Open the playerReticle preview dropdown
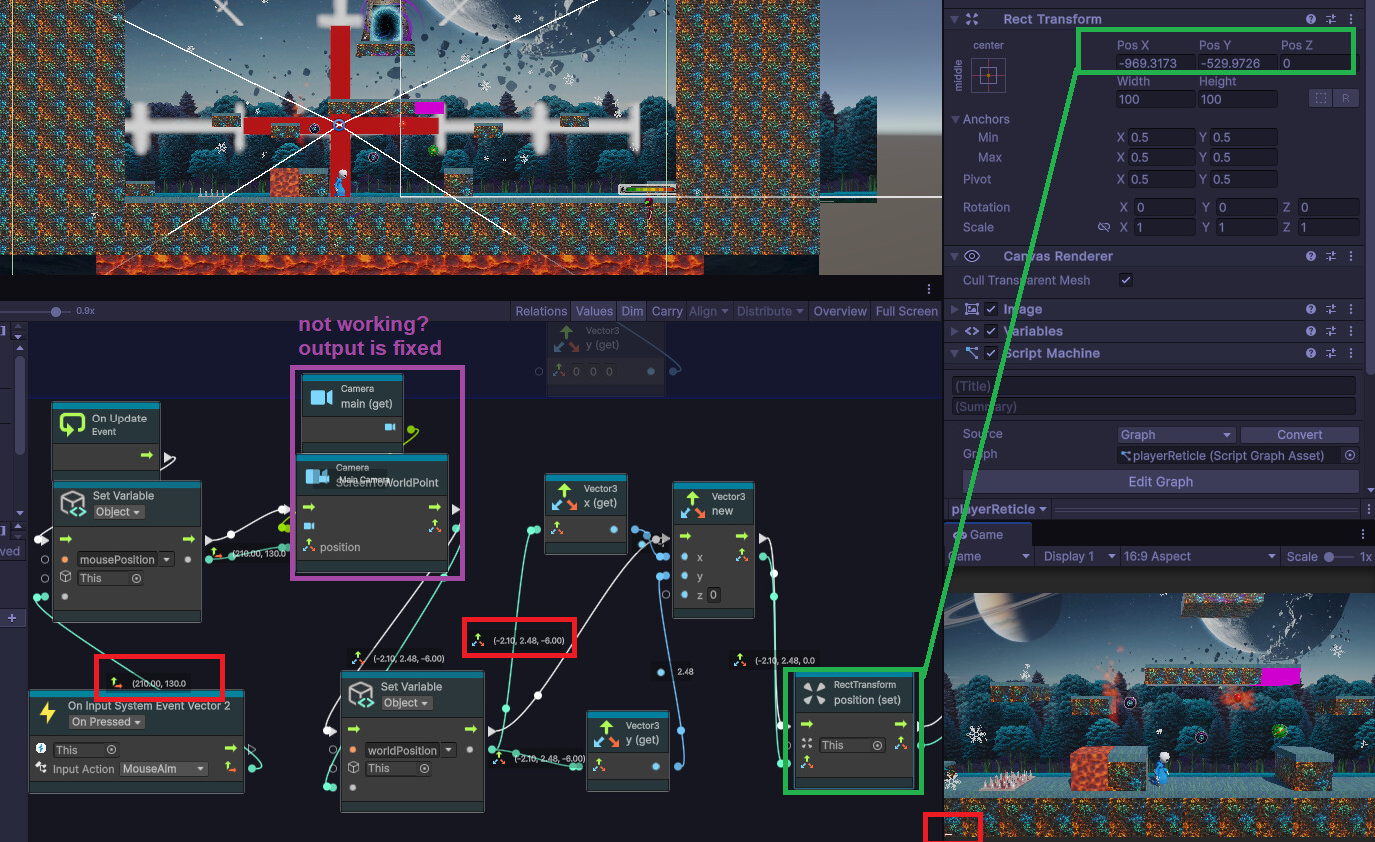 (998, 509)
